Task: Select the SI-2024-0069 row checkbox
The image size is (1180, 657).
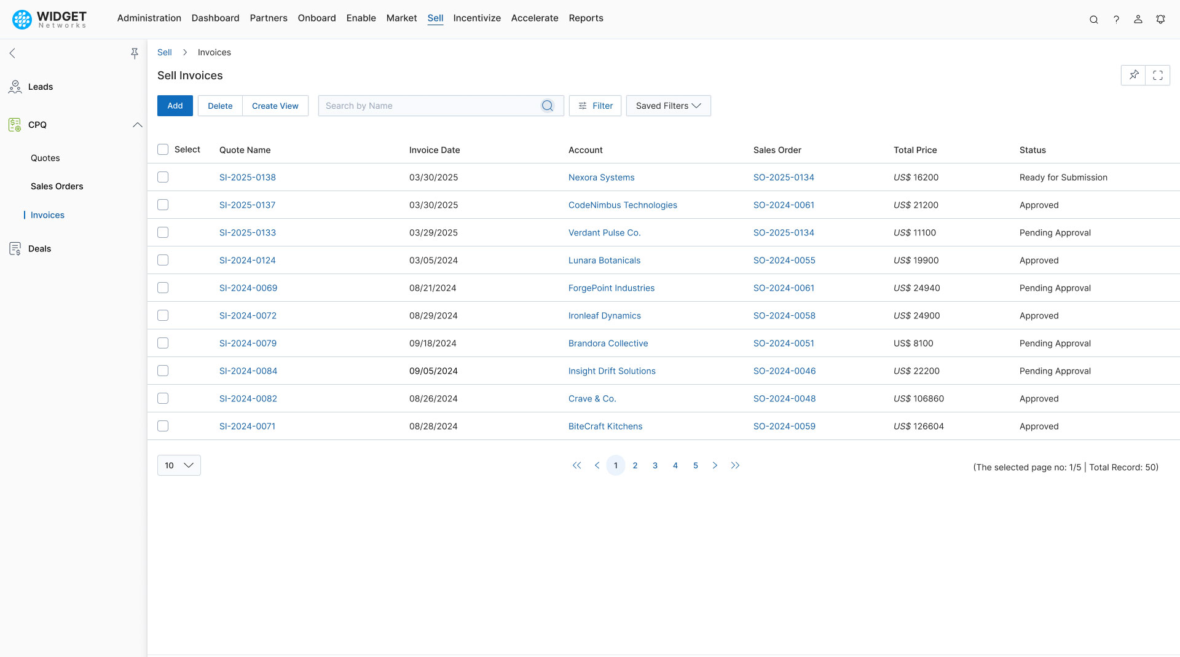Action: 163,288
